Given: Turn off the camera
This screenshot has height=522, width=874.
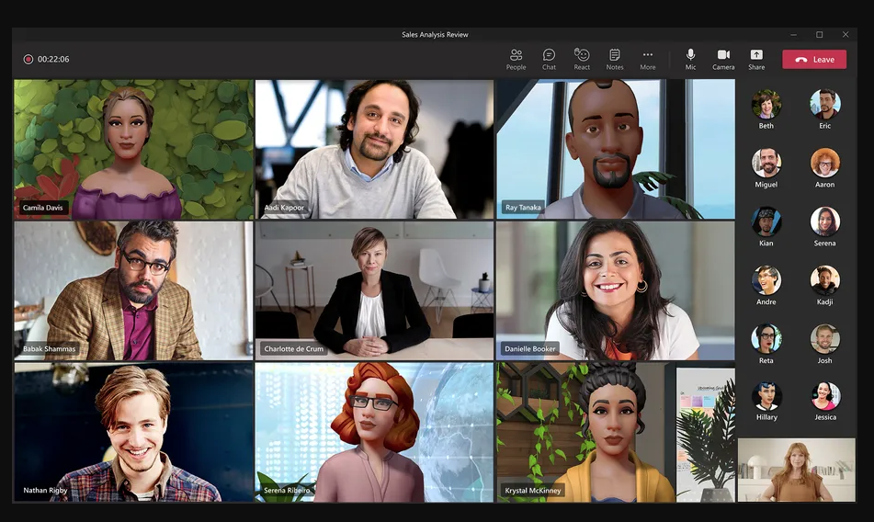Looking at the screenshot, I should tap(723, 59).
